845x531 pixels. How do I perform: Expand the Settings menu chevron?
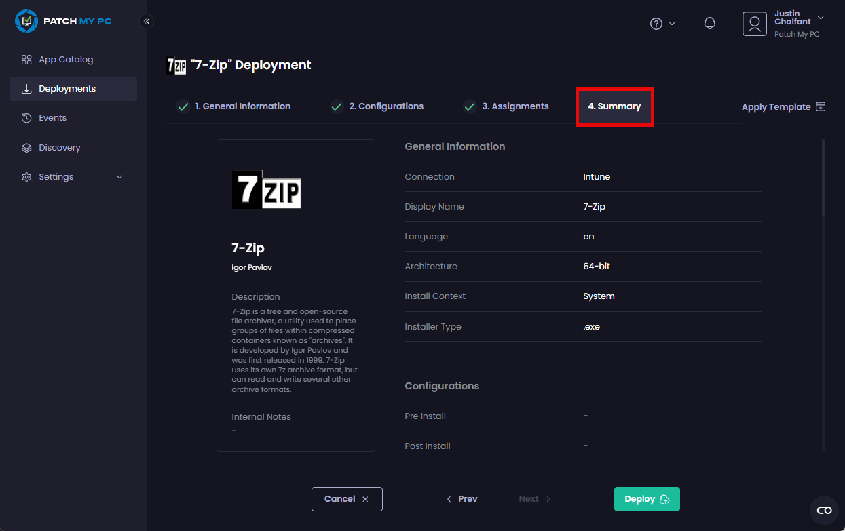[120, 177]
